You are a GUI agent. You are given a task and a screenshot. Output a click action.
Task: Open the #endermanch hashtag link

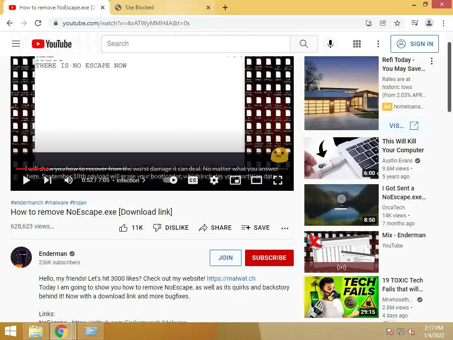click(x=27, y=203)
